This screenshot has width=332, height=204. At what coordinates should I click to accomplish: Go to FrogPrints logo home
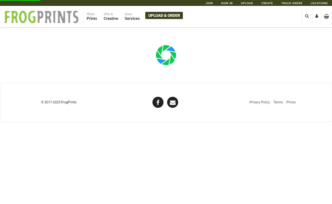click(x=41, y=17)
